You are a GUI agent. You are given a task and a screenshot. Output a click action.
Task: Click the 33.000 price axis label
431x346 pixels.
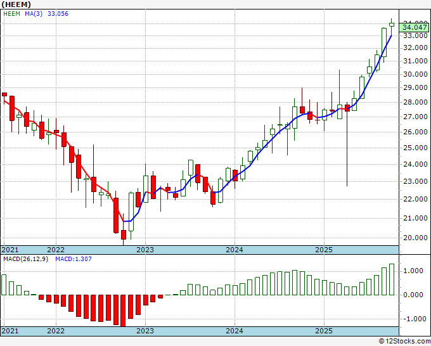pos(415,35)
